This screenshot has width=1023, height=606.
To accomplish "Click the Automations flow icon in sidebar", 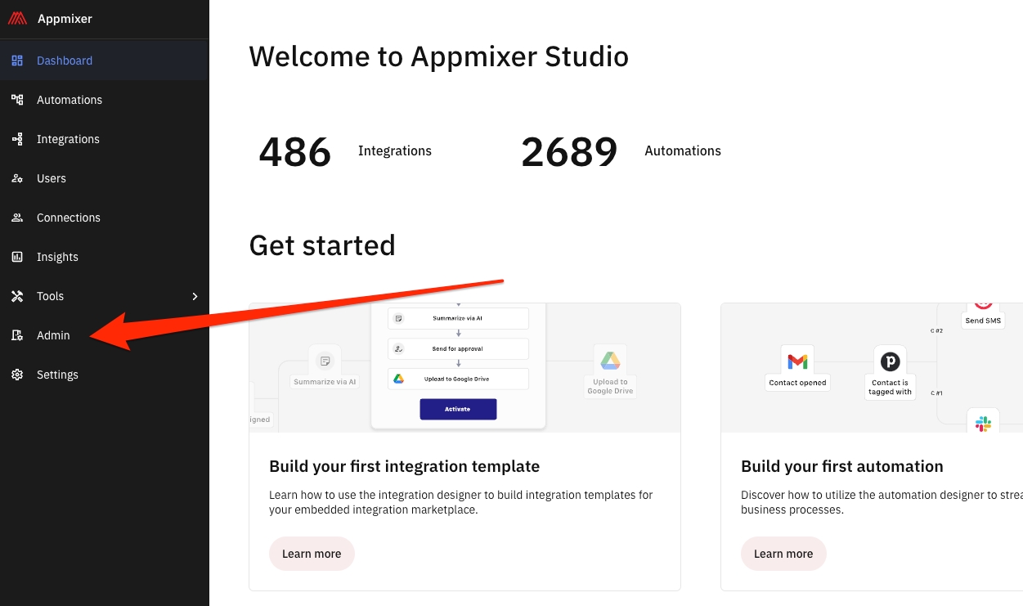I will pos(17,100).
